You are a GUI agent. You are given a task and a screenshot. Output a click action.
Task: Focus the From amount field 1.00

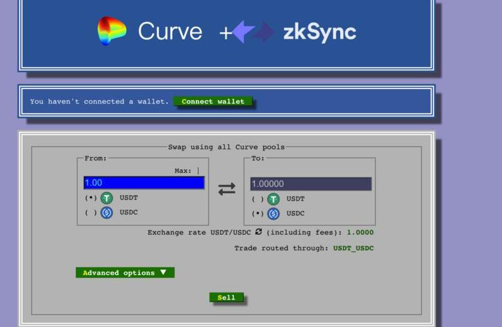144,183
